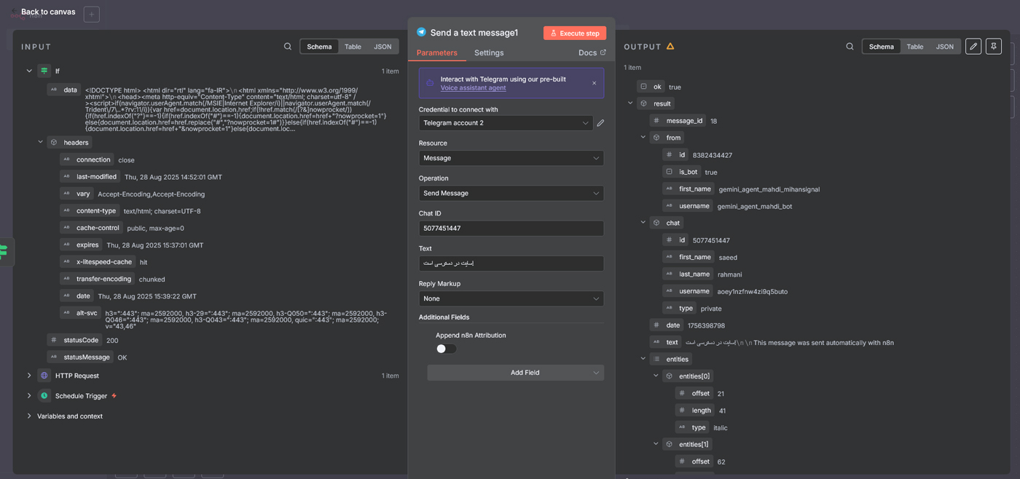1020x479 pixels.
Task: Toggle Append n8n Attribution switch
Action: [446, 349]
